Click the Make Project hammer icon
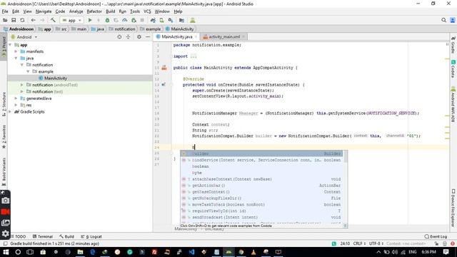Image resolution: width=457 pixels, height=257 pixels. tap(53, 20)
